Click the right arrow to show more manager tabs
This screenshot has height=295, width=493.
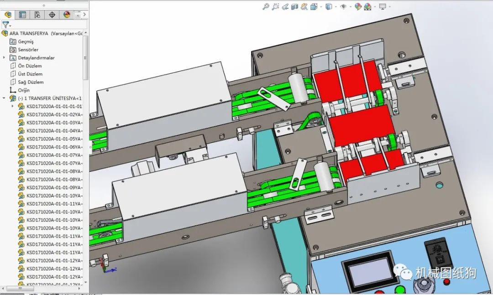click(84, 15)
